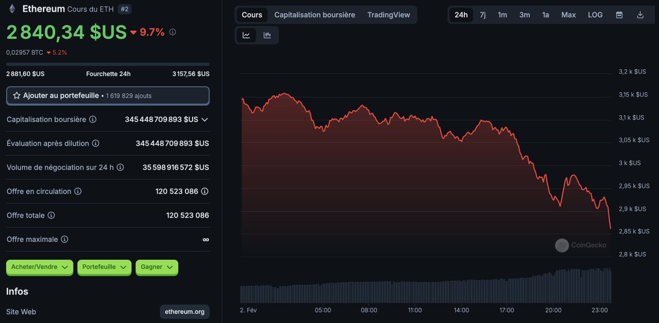Select TradingView tab
Screen dimensions: 659x323
pyautogui.click(x=389, y=15)
